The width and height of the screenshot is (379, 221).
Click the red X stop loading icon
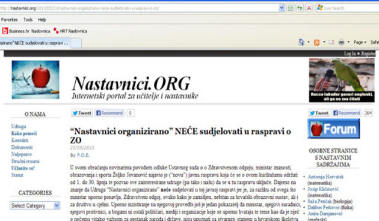point(309,8)
